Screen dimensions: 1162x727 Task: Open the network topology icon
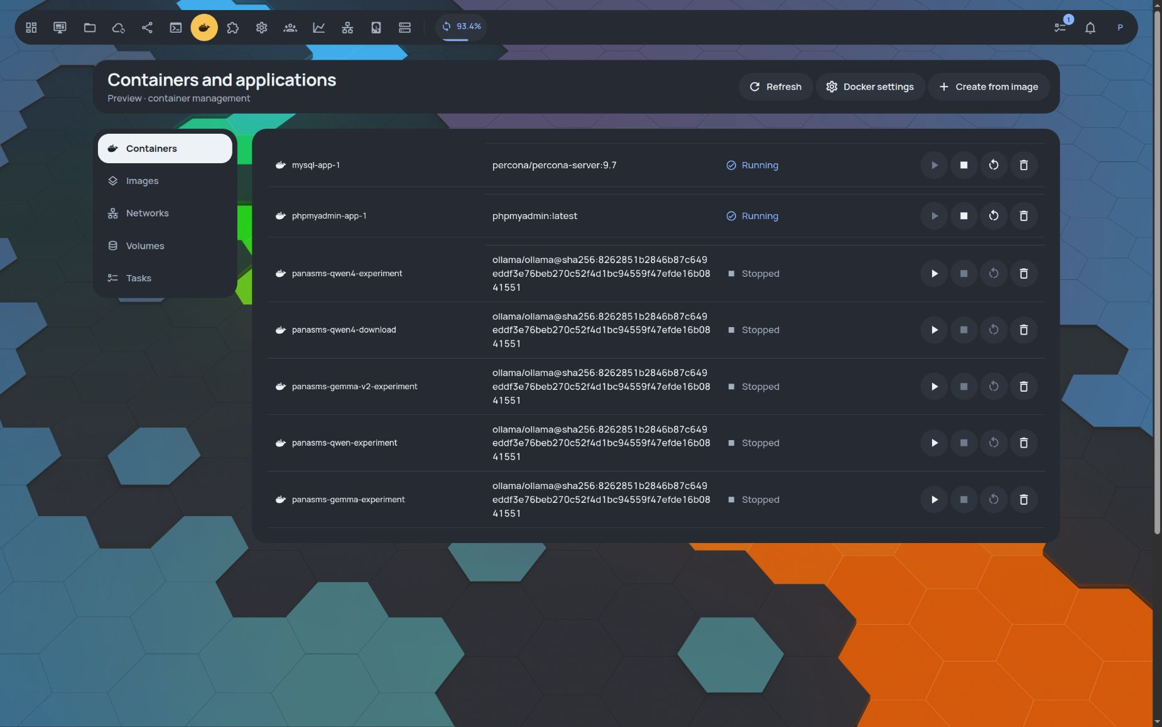coord(347,28)
